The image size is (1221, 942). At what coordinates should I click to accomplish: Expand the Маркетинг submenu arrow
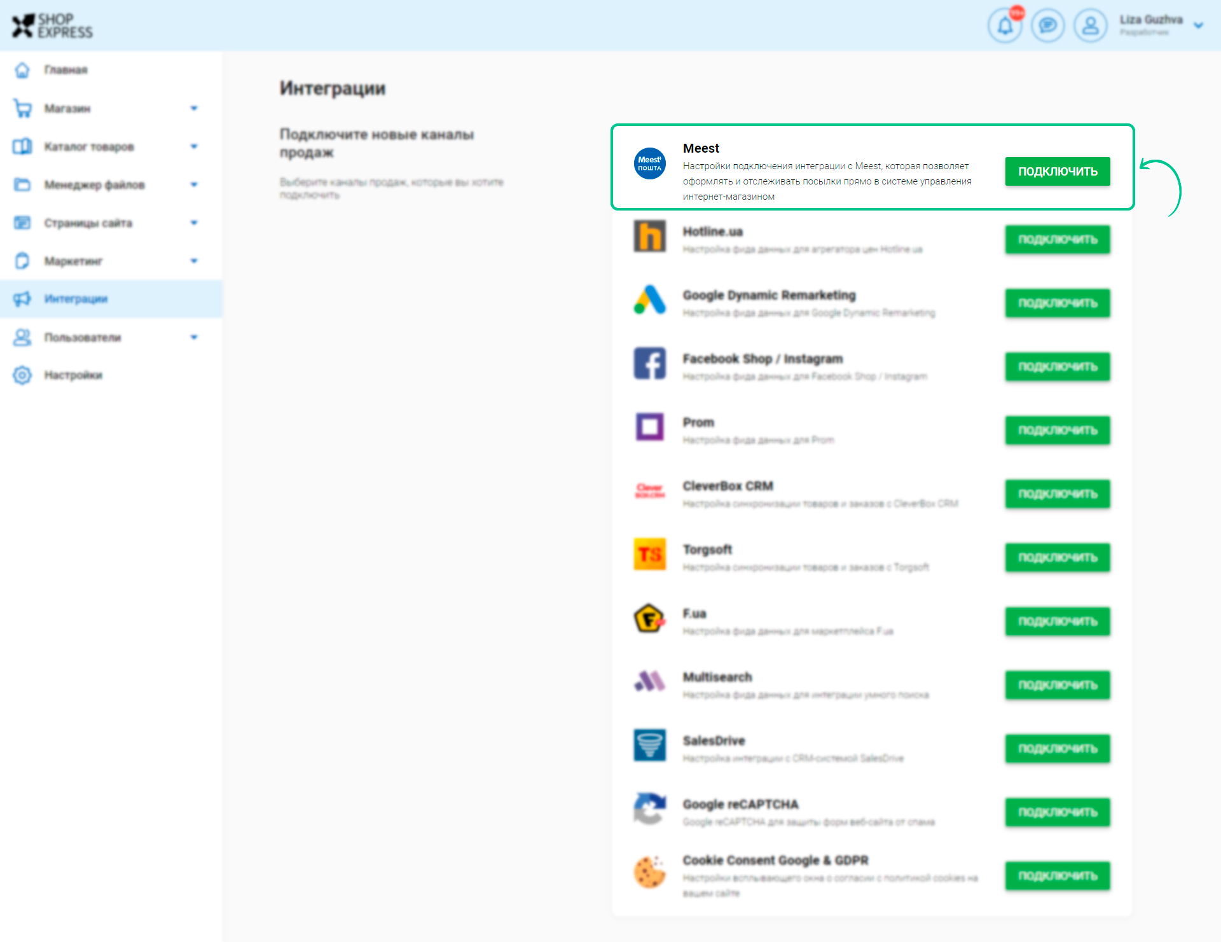194,261
